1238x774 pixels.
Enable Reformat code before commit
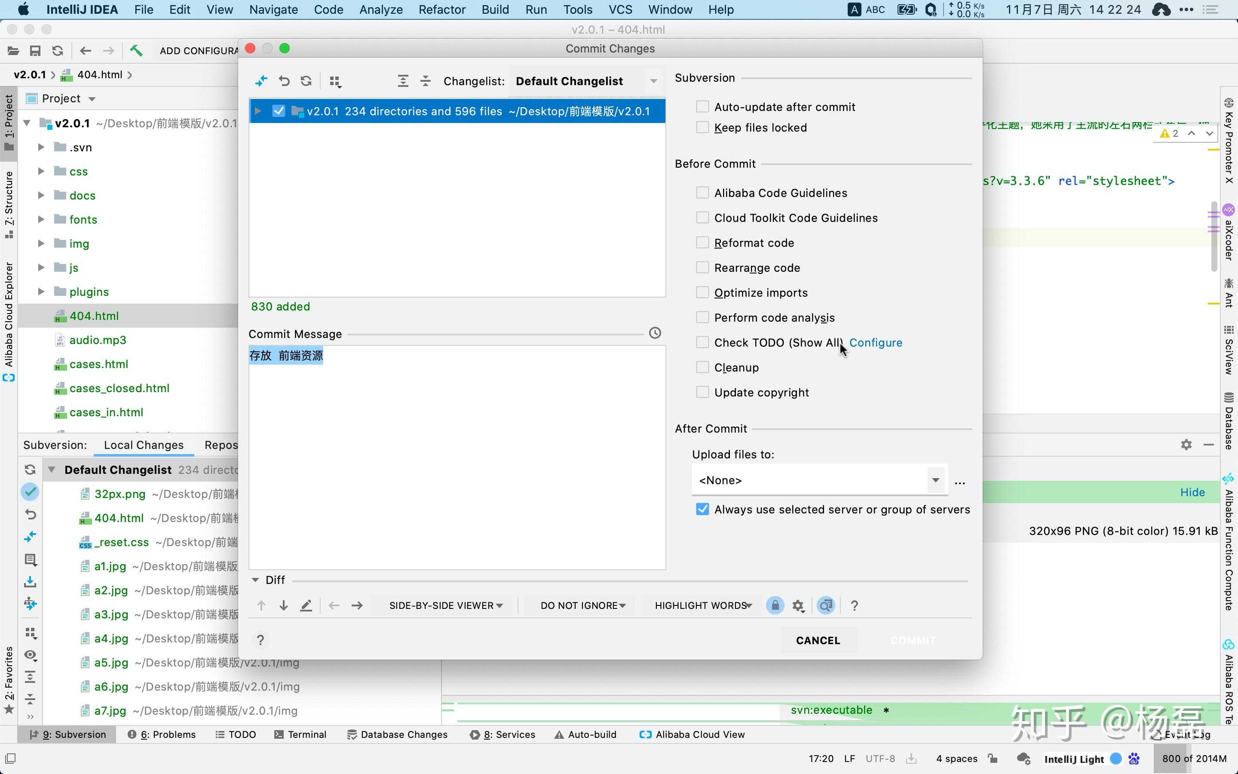tap(702, 243)
